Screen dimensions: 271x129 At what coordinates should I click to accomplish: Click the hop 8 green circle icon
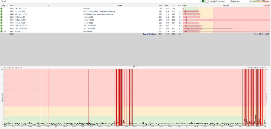tap(2, 28)
